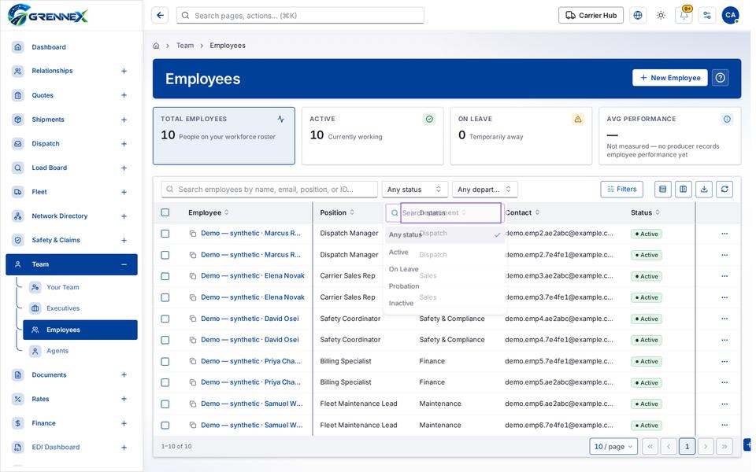Export employees with the download icon
This screenshot has width=756, height=472.
click(x=704, y=190)
